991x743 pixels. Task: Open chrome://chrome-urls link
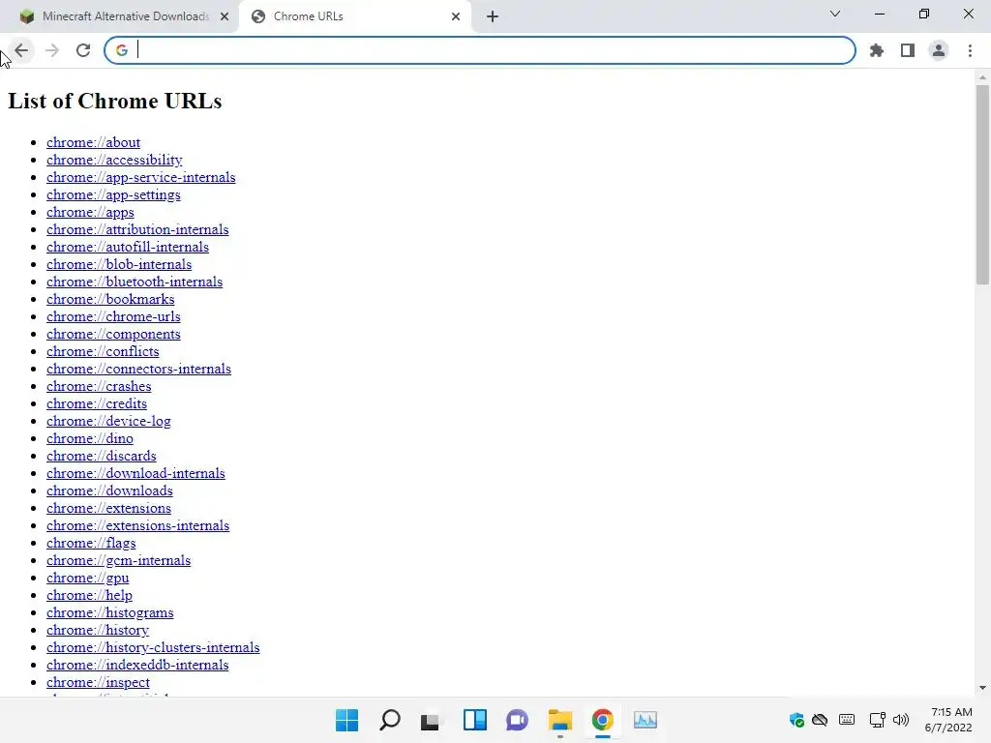(113, 316)
